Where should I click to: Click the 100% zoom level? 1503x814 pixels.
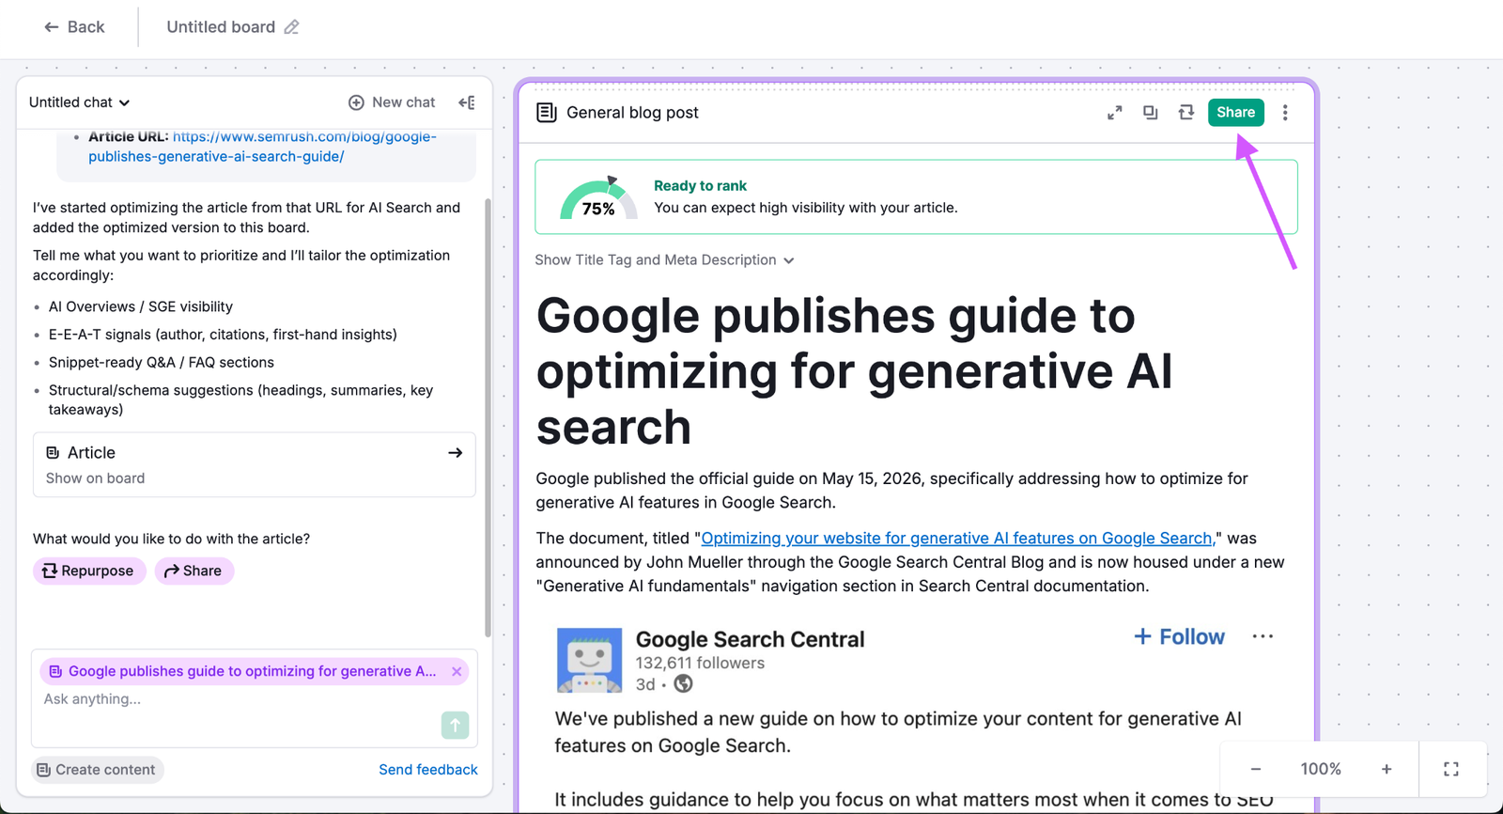point(1321,769)
